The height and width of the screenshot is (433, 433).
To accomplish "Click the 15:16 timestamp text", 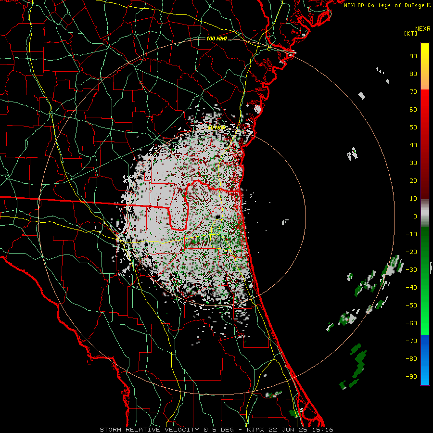I will pyautogui.click(x=324, y=430).
